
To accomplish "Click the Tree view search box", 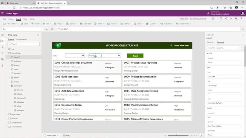I will pos(23,44).
